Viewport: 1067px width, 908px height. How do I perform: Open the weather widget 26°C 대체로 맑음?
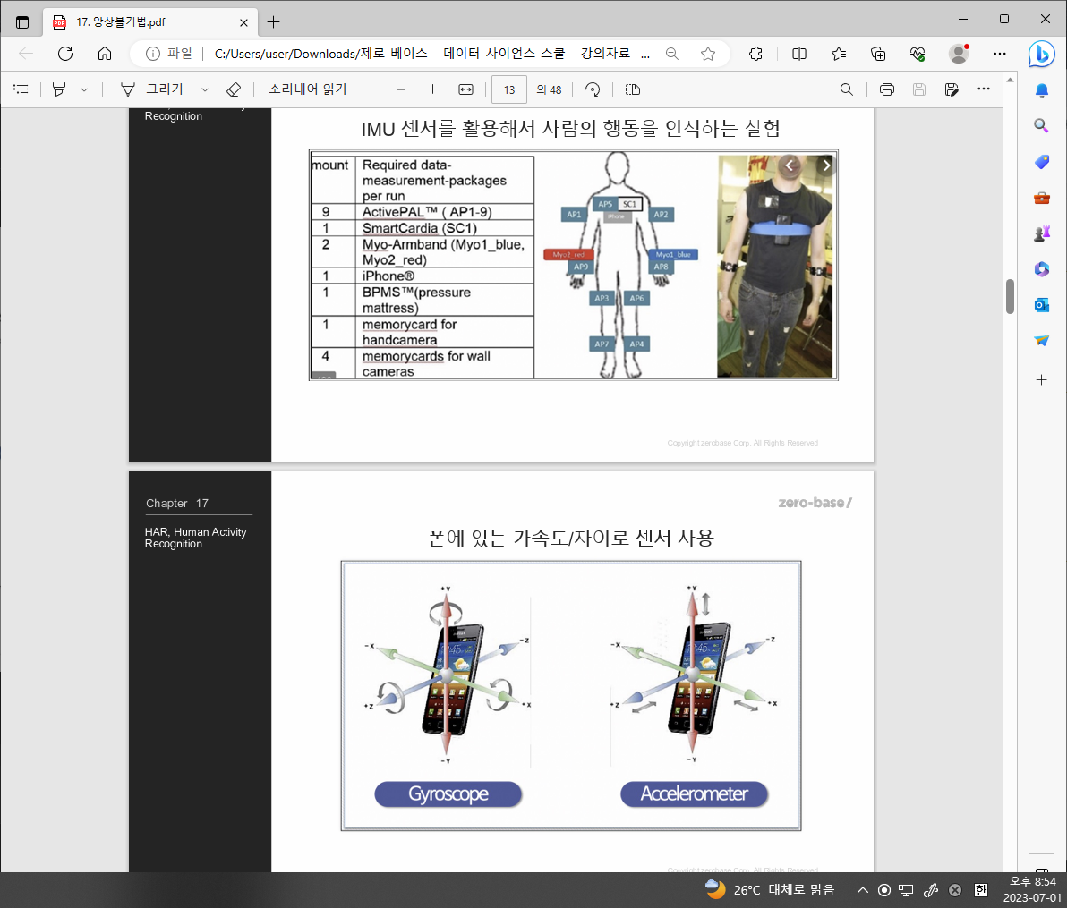click(769, 889)
